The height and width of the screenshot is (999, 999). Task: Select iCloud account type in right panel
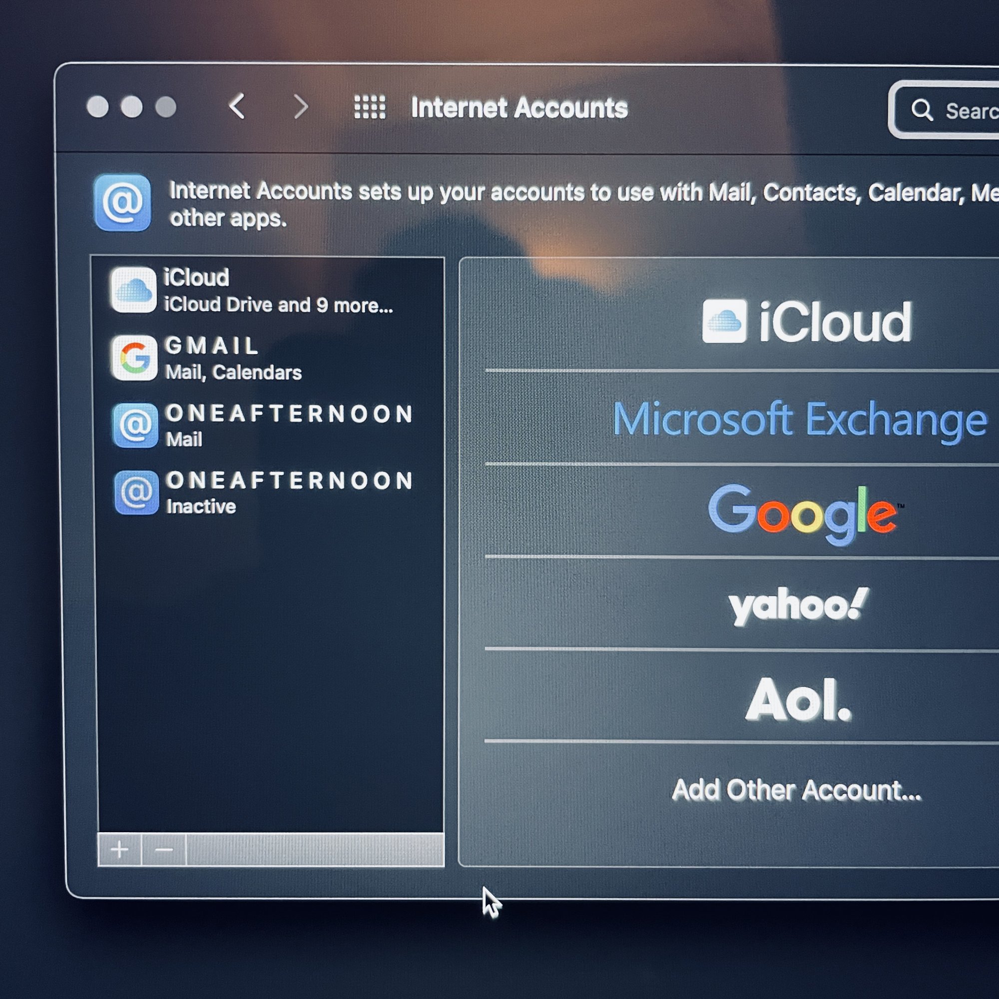point(807,322)
